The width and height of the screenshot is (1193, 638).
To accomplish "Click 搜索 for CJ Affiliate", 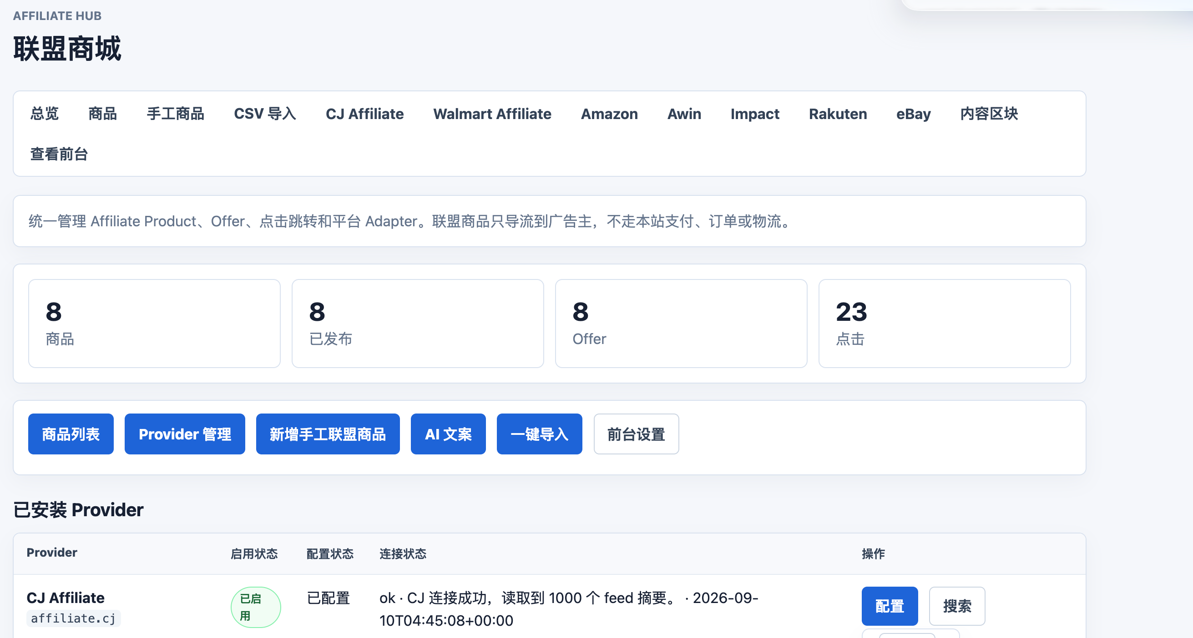I will (957, 606).
